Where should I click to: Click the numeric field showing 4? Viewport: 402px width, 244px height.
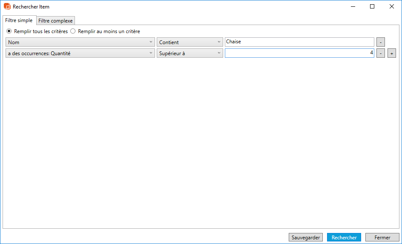299,53
